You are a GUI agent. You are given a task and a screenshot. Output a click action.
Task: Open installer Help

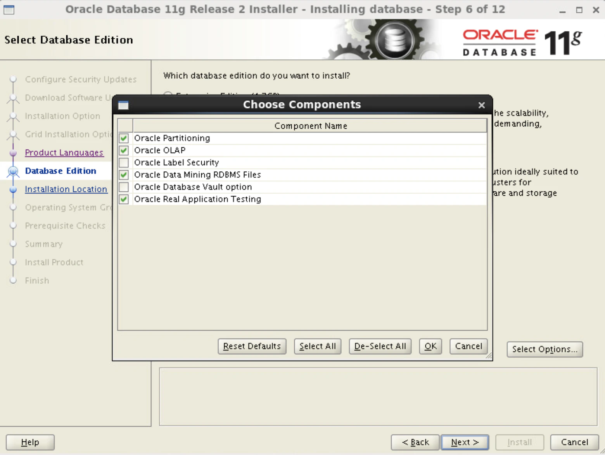(30, 442)
